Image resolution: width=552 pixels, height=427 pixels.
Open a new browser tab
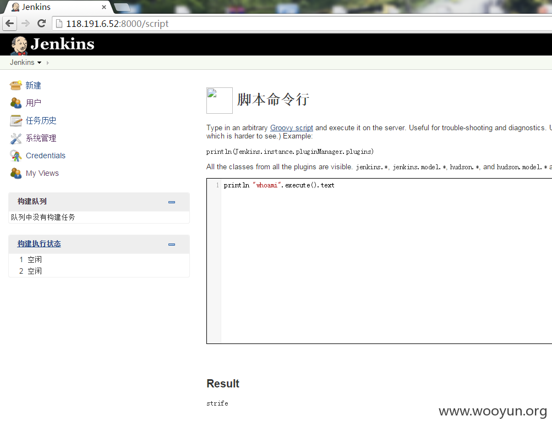pos(122,7)
